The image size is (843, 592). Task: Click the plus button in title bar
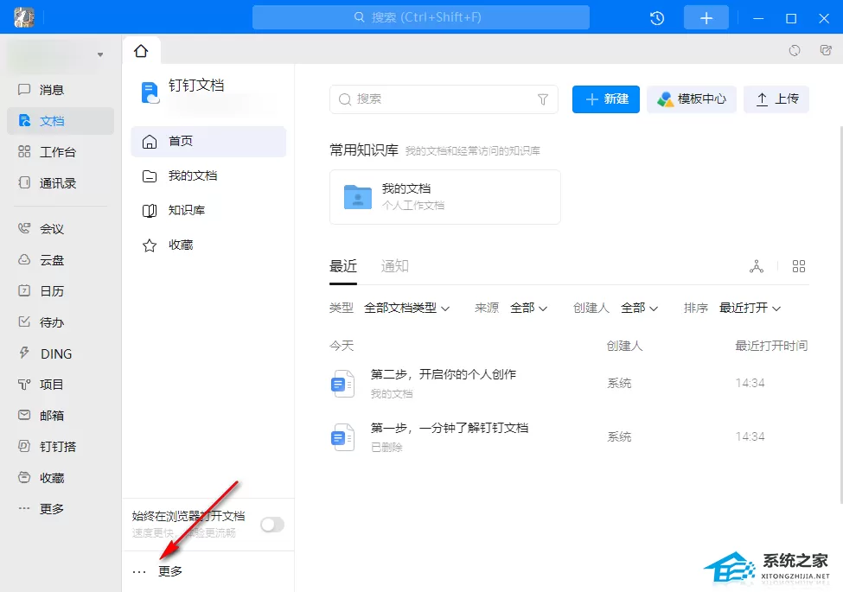[x=706, y=18]
